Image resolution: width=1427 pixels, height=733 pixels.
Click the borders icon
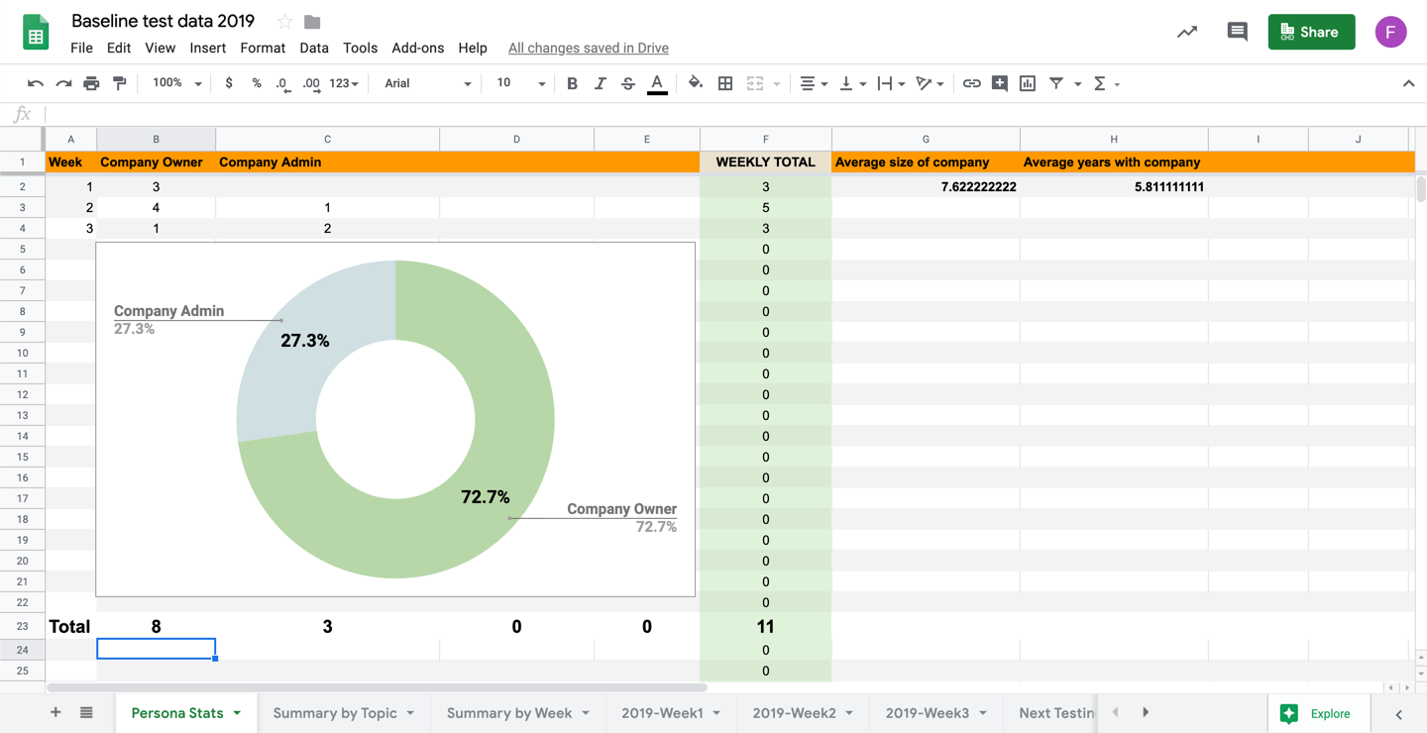pos(725,84)
